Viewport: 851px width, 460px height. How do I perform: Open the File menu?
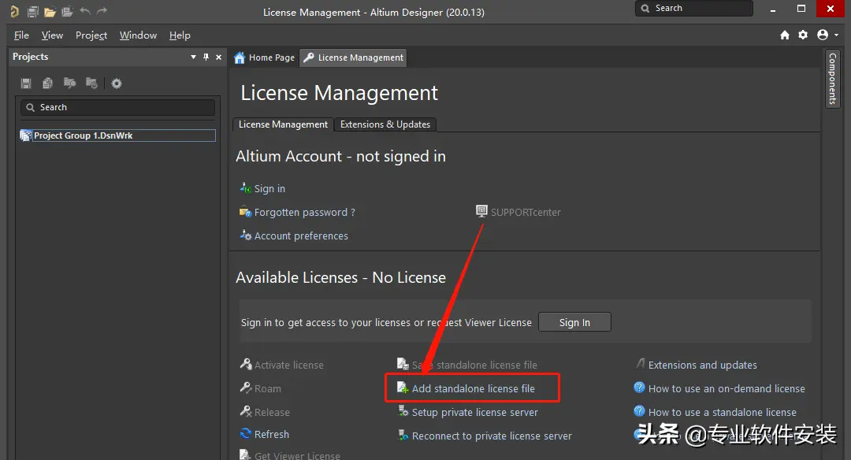(22, 35)
